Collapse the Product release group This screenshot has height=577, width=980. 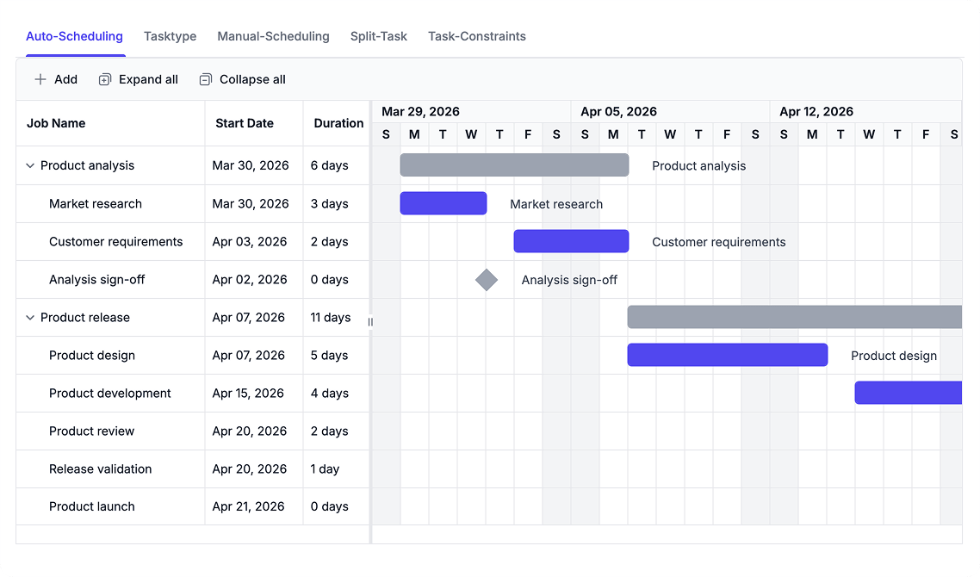pos(30,318)
